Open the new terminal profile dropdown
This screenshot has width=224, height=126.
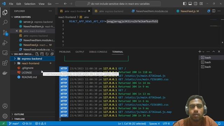(203, 52)
